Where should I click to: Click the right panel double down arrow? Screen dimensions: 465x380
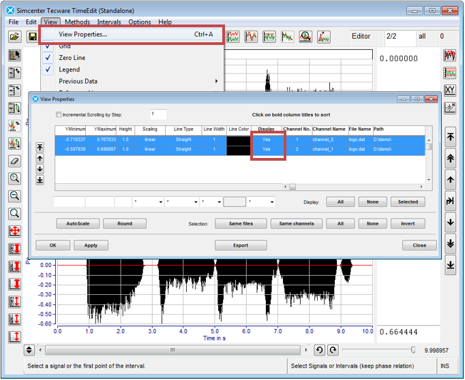click(450, 244)
